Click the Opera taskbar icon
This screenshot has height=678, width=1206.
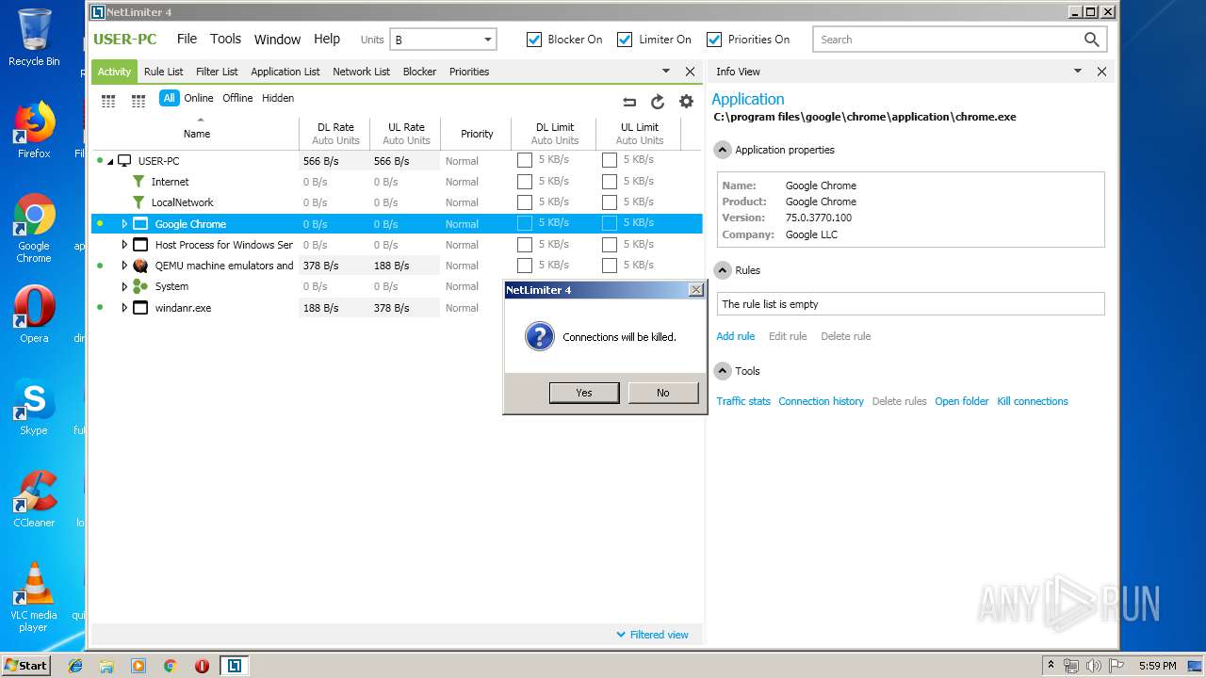point(202,666)
